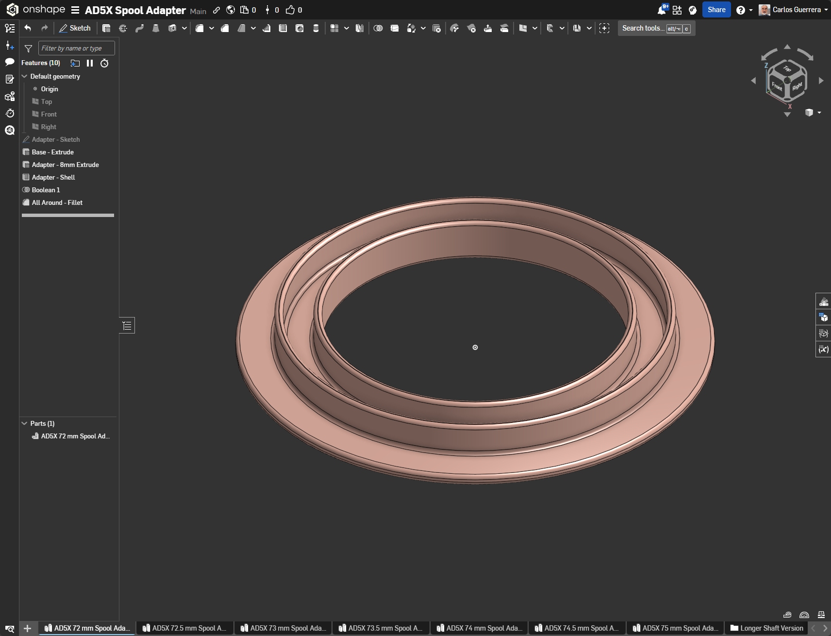Open view cube display options dropdown

coord(819,113)
